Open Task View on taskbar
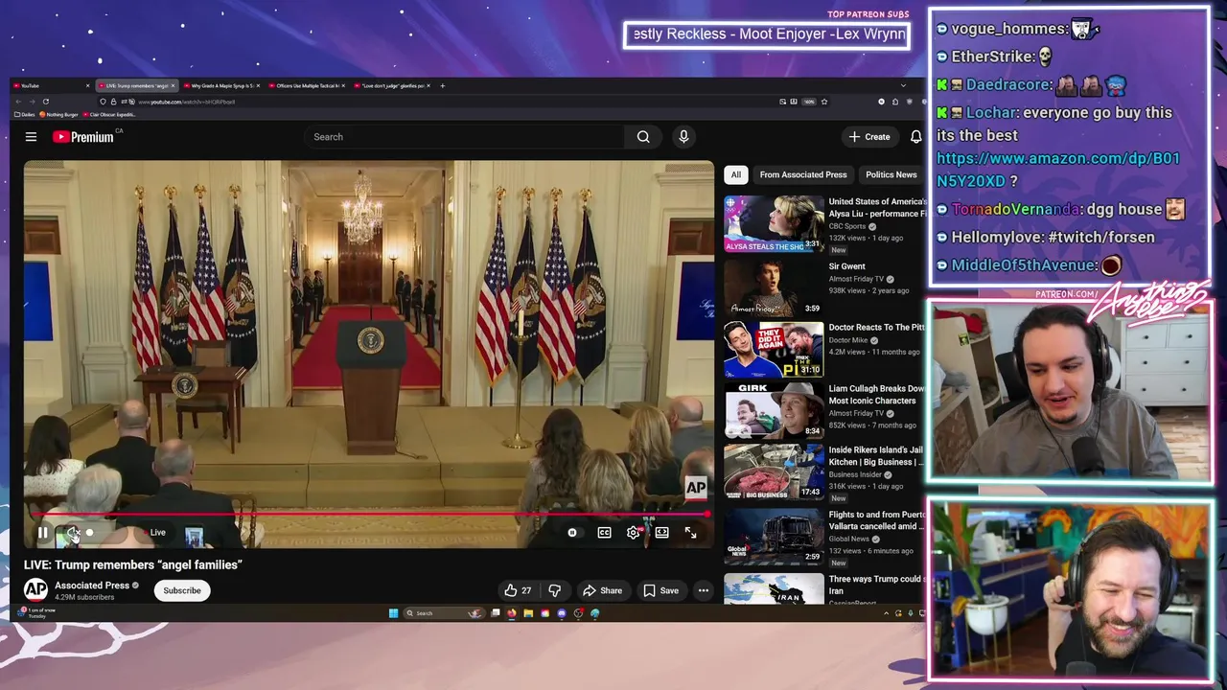1227x690 pixels. 496,613
